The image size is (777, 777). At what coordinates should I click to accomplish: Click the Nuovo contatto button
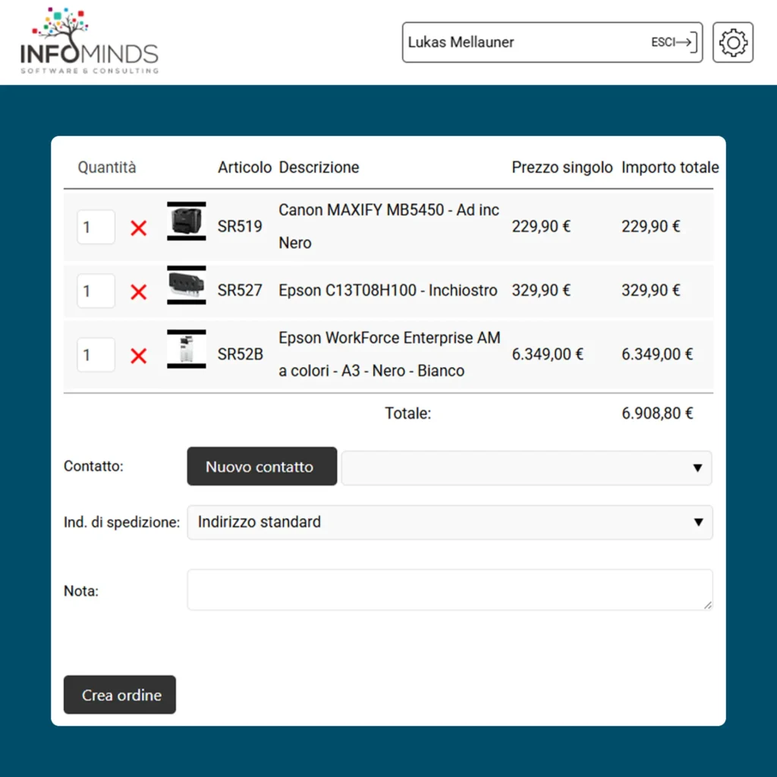261,466
